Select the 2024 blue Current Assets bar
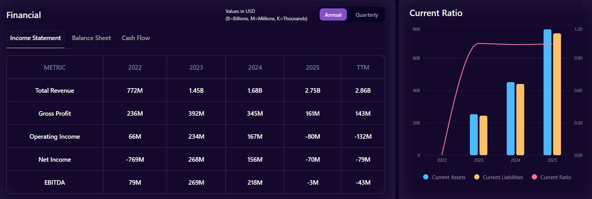The width and height of the screenshot is (592, 199). pos(511,118)
